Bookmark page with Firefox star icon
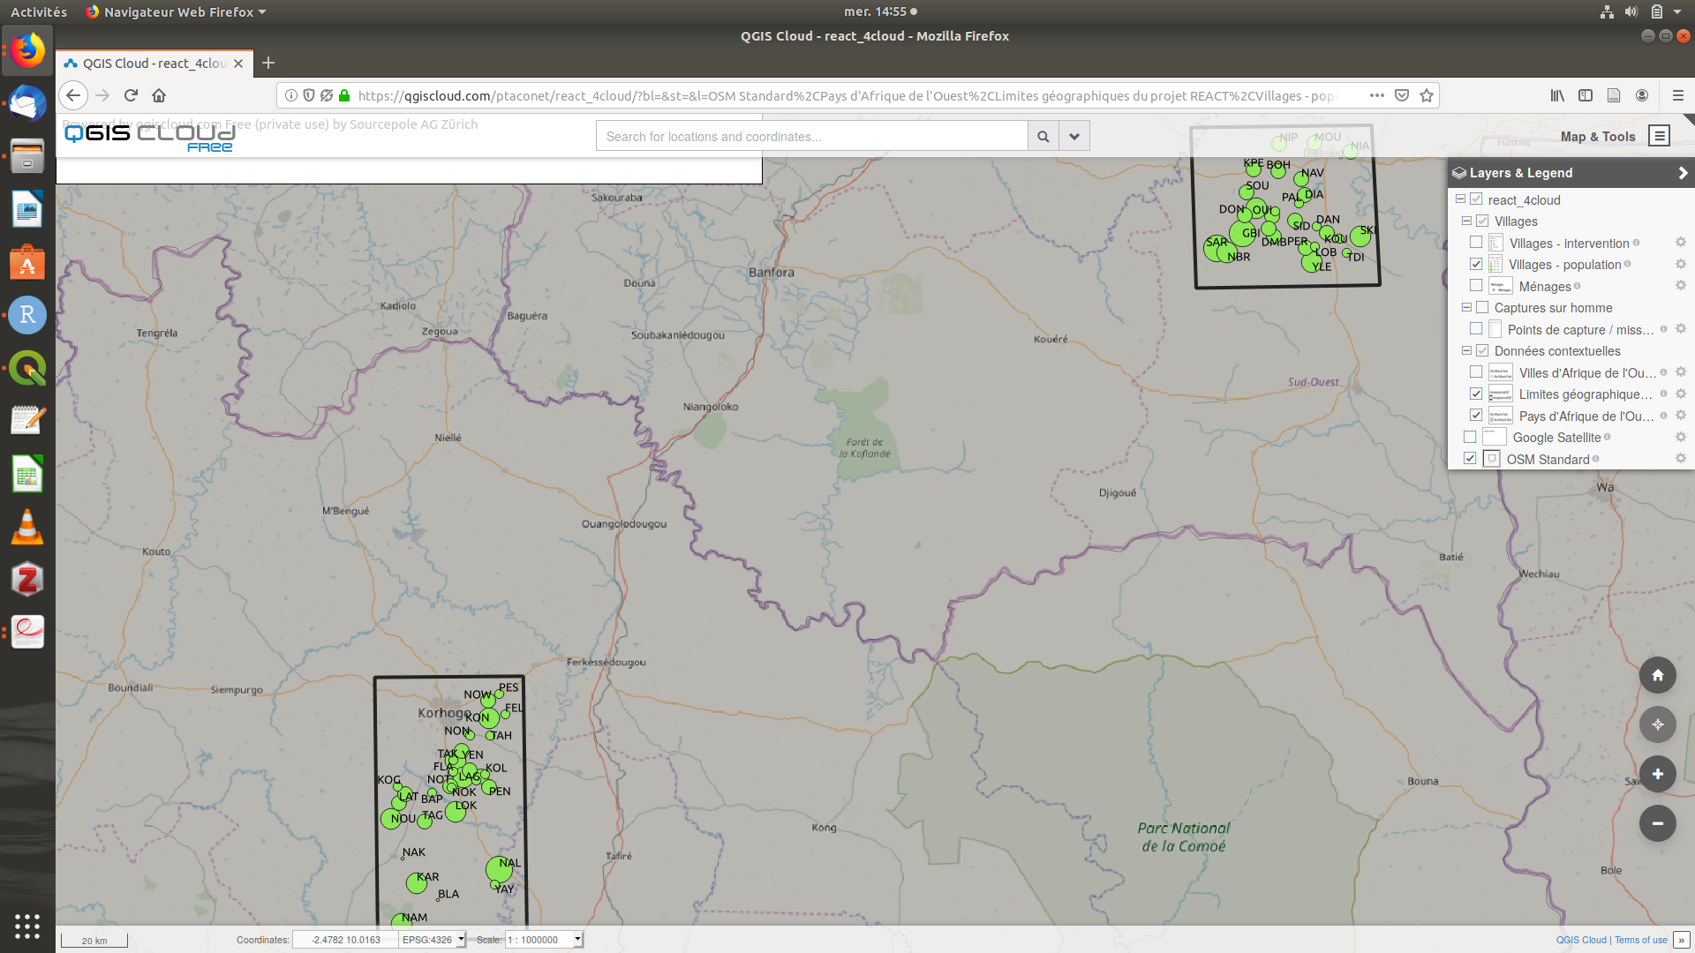This screenshot has height=953, width=1695. pos(1427,95)
